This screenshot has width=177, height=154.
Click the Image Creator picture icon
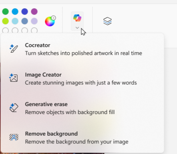coord(14,78)
